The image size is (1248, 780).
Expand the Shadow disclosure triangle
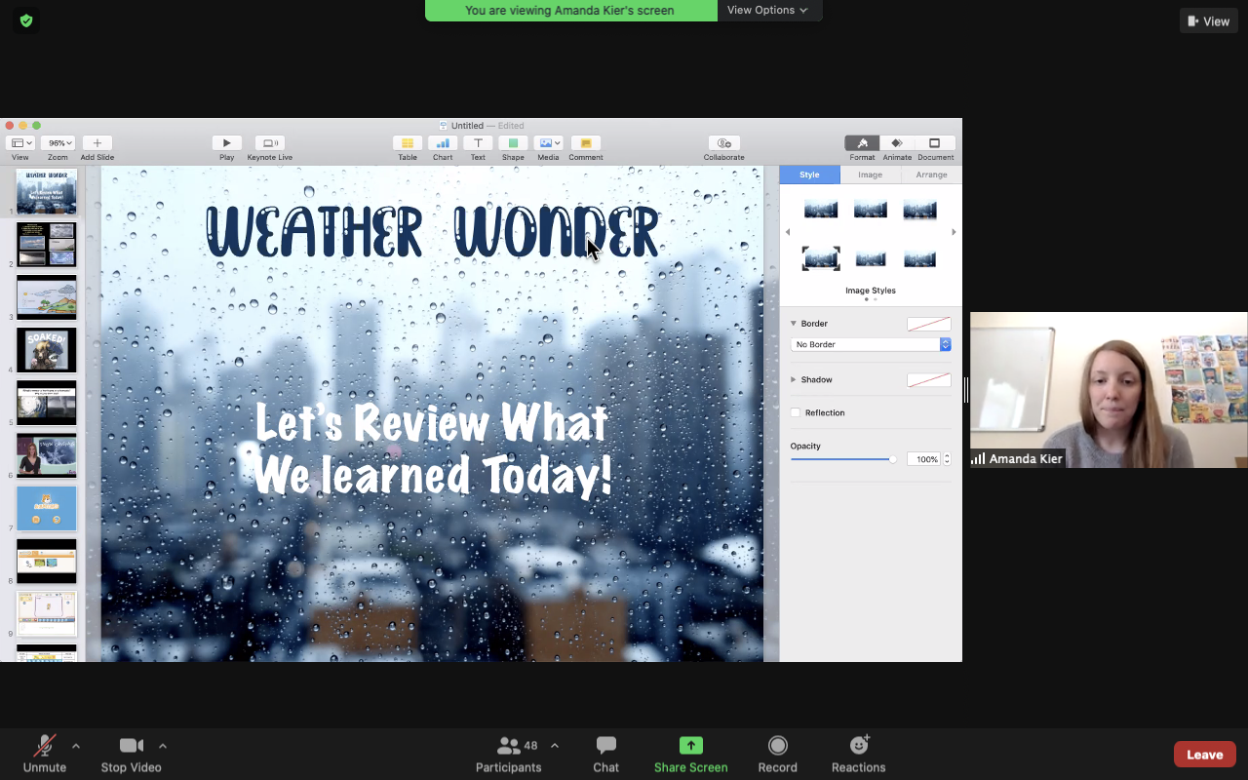[793, 379]
